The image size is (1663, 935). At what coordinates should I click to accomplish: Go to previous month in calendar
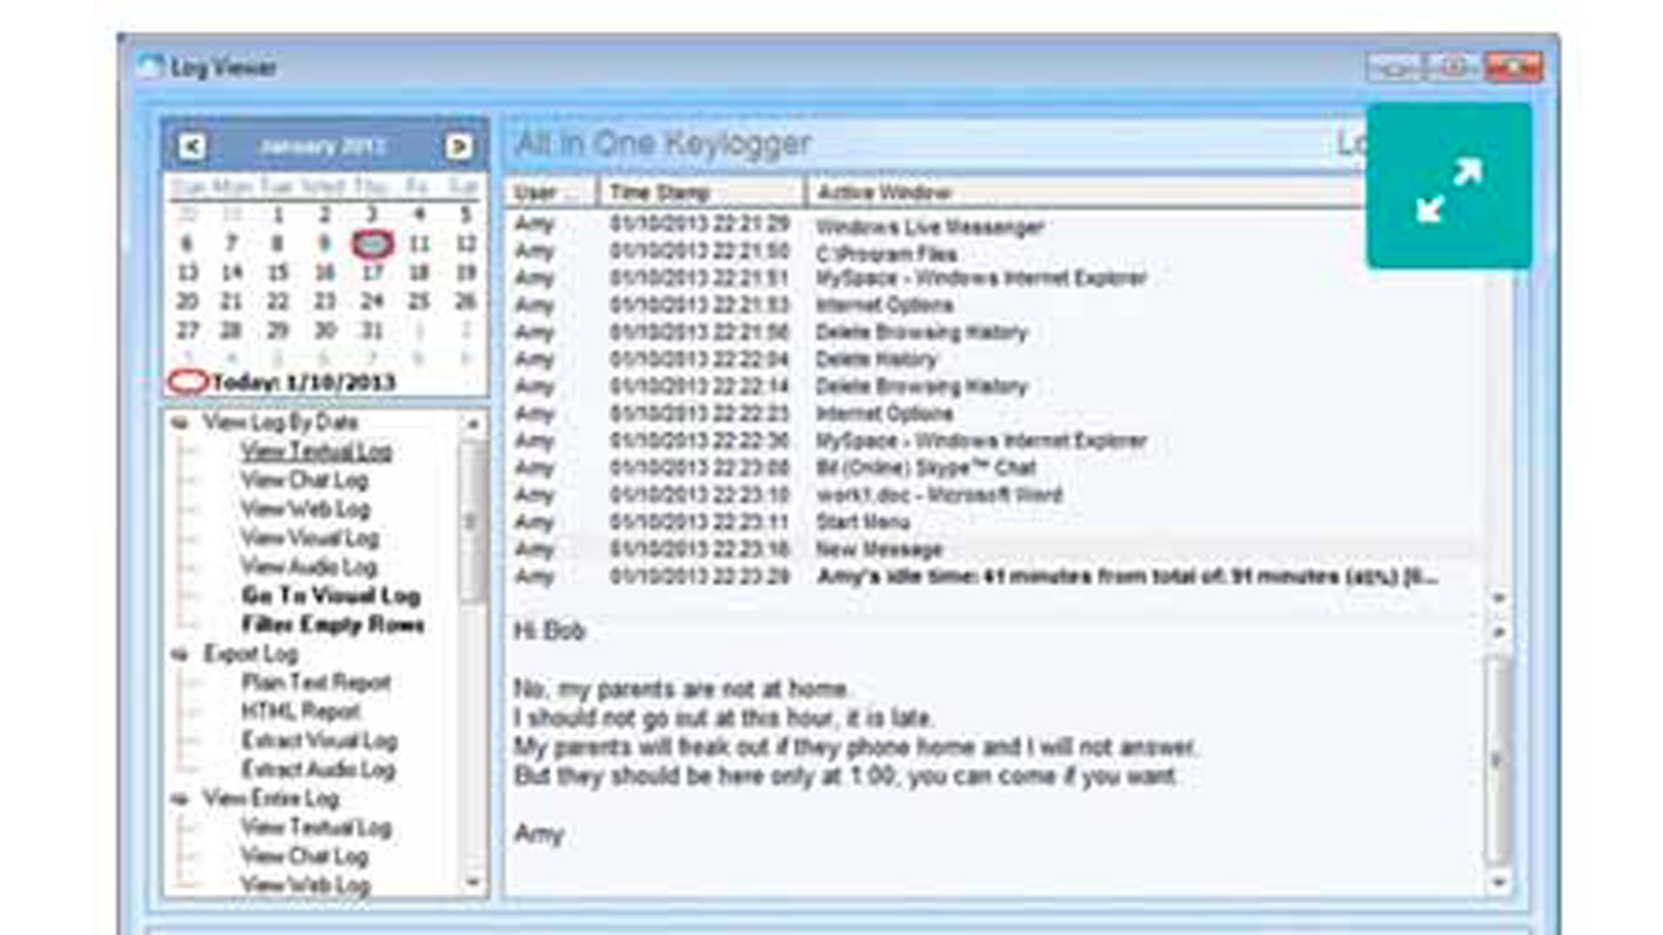192,146
